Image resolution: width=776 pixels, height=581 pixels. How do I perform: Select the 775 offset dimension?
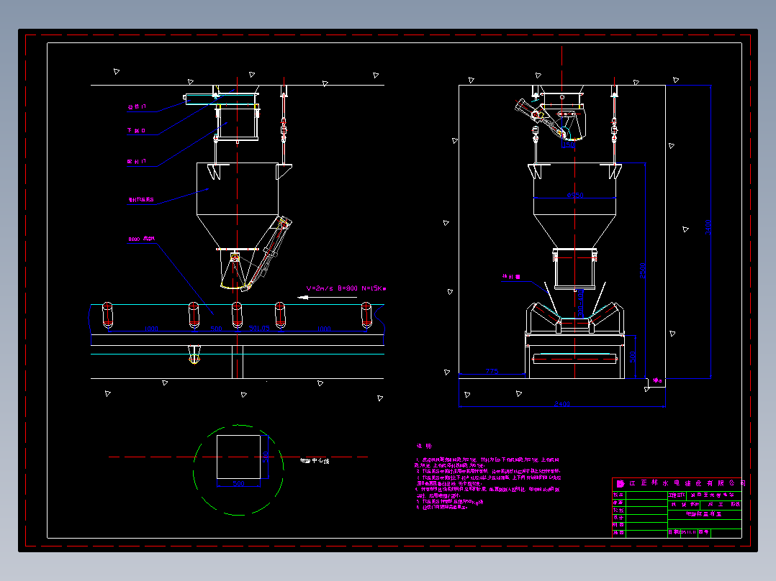coord(492,371)
